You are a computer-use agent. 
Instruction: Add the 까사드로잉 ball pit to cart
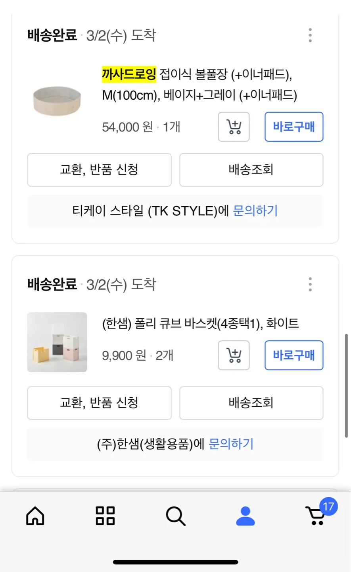tap(234, 127)
